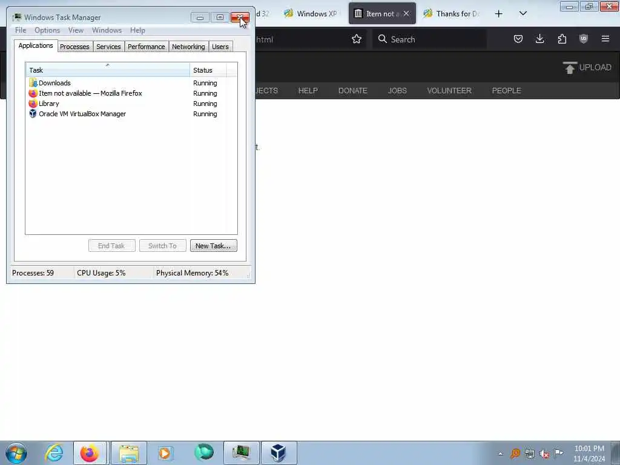Screen dimensions: 620x465
Task: Sort tasks by the Status column header
Action: (208, 70)
